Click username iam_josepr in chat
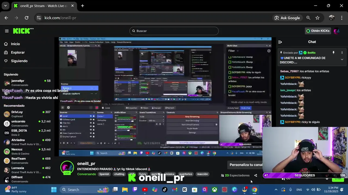348x195 pixels. 288,90
